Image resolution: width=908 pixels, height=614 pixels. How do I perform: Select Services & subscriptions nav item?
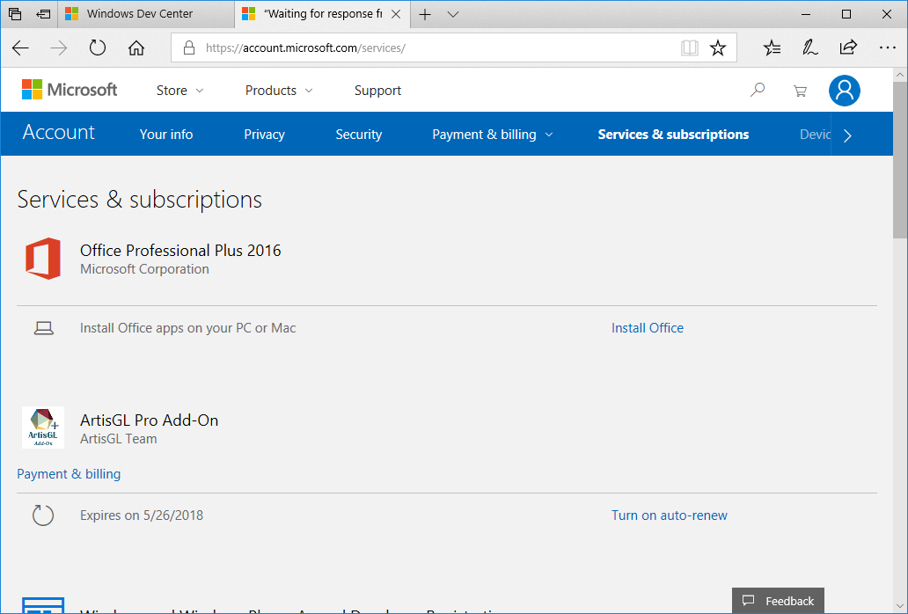(673, 135)
